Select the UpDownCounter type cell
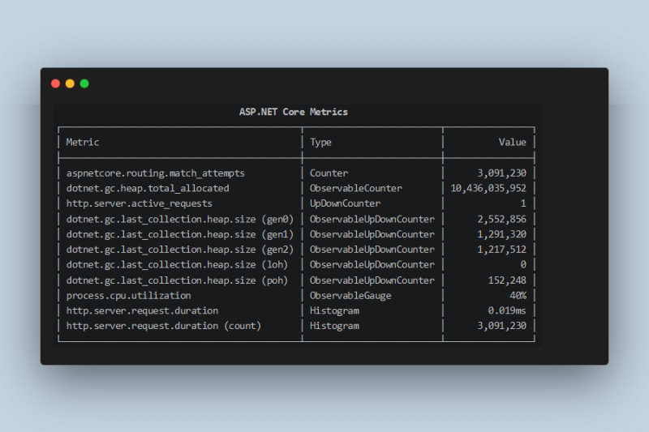The height and width of the screenshot is (432, 649). [x=345, y=203]
